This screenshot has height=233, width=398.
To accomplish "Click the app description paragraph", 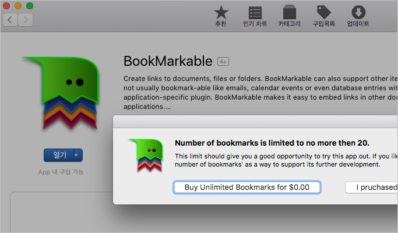I will [260, 93].
